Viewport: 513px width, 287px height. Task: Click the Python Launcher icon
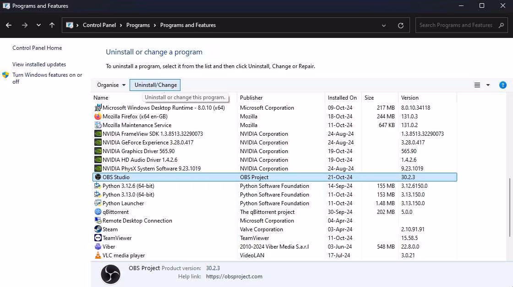click(x=98, y=203)
